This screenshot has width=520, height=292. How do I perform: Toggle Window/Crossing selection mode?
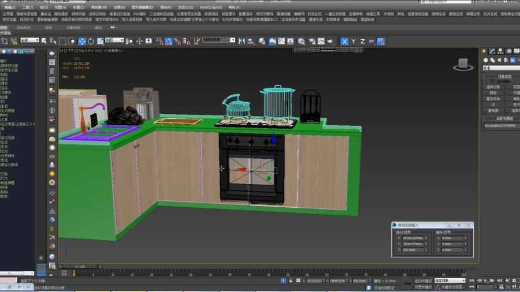click(71, 42)
